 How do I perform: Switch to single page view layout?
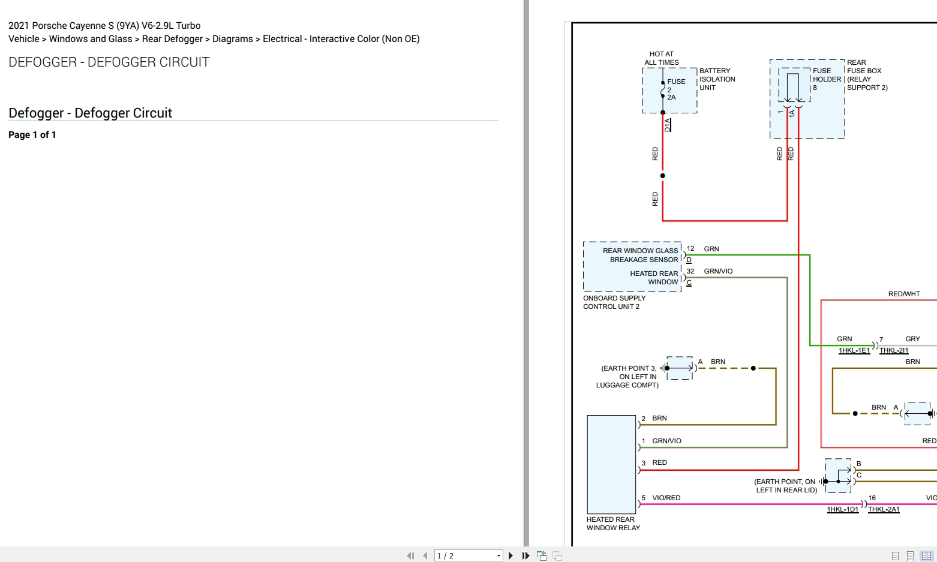point(895,556)
